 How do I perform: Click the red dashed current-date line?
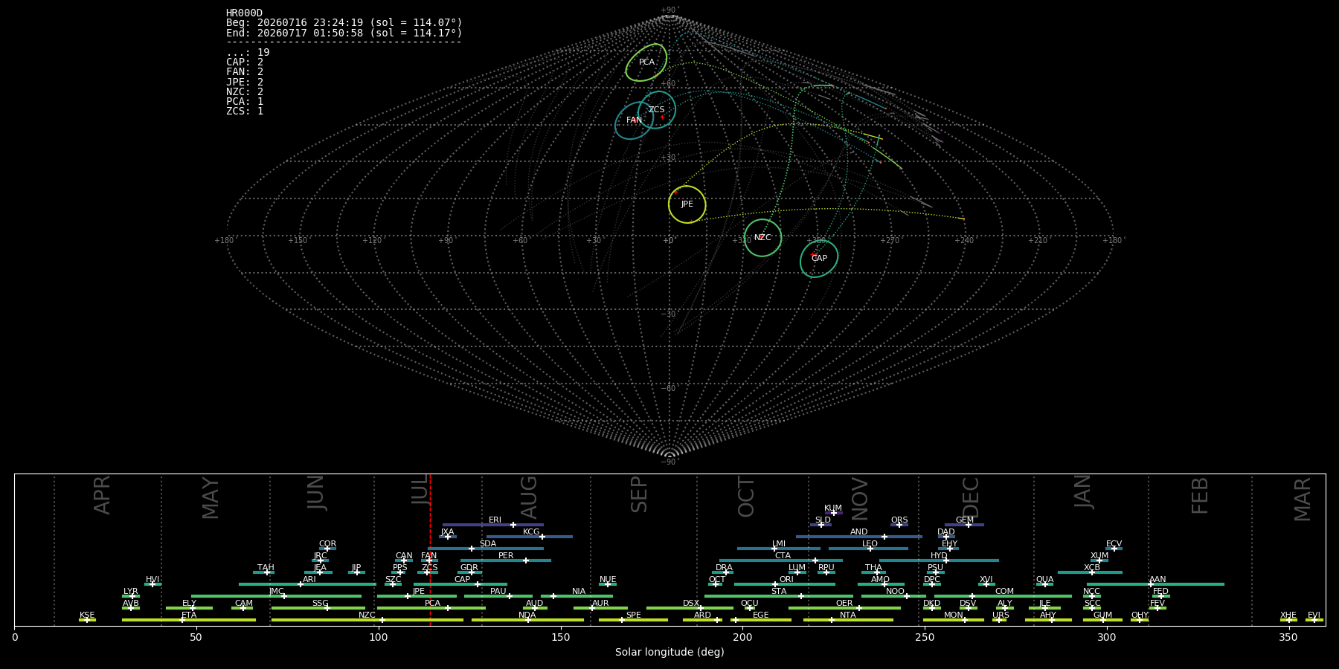pyautogui.click(x=430, y=550)
